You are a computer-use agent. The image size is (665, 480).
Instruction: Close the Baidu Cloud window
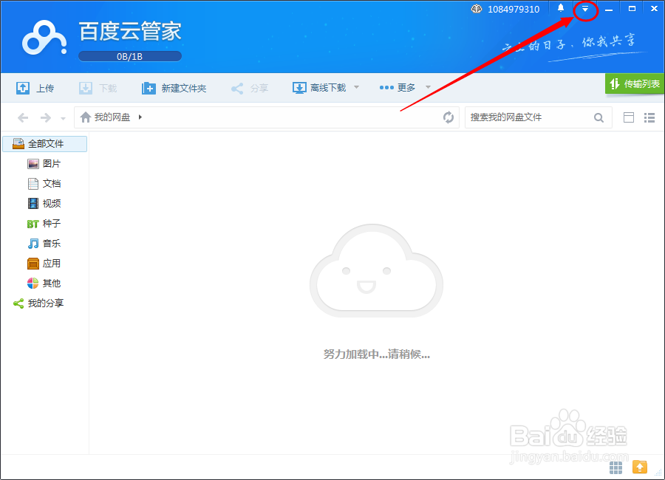654,8
